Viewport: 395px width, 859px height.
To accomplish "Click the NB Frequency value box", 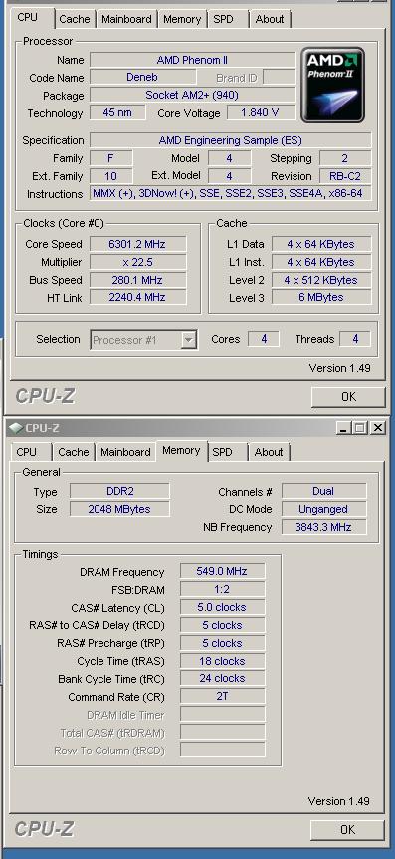I will (x=324, y=527).
